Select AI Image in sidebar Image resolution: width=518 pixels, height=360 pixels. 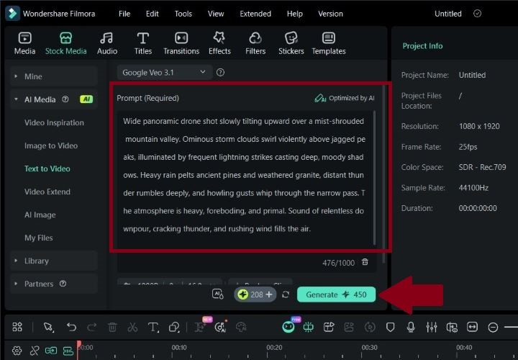40,215
